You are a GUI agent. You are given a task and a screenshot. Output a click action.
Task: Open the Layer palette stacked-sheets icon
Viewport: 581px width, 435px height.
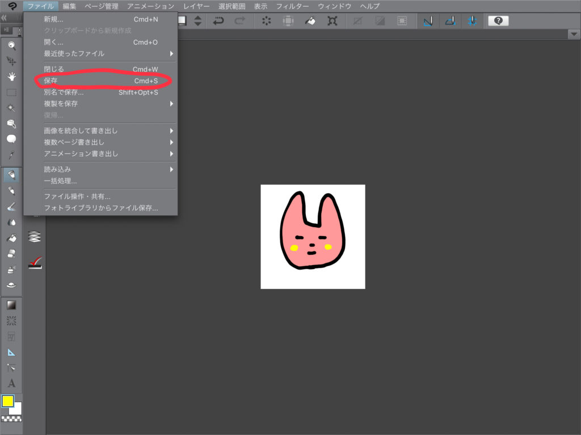point(35,236)
